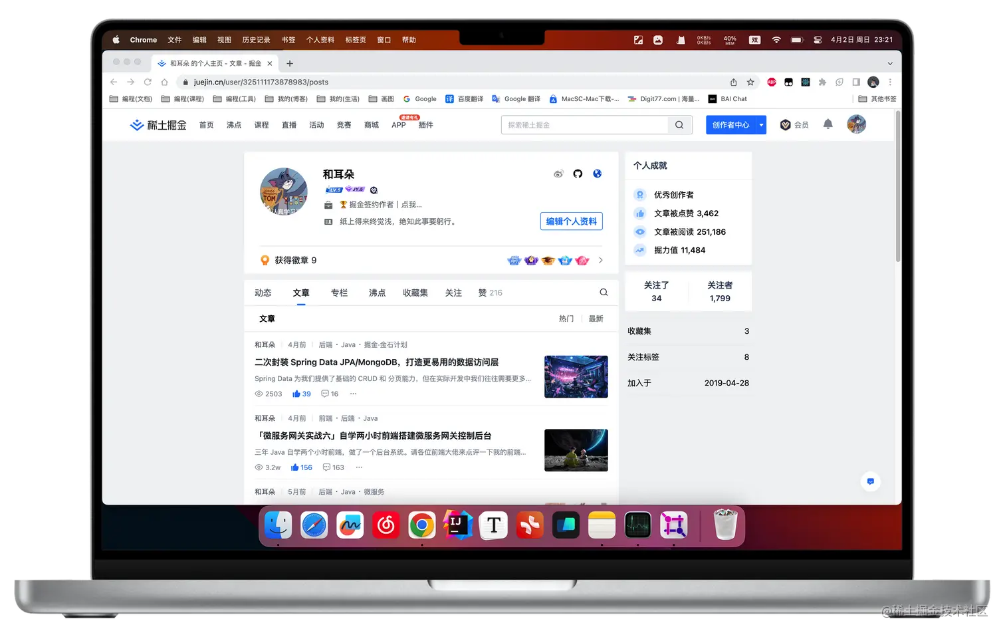This screenshot has width=1005, height=635.
Task: Open Control Center in the menu bar
Action: 818,40
